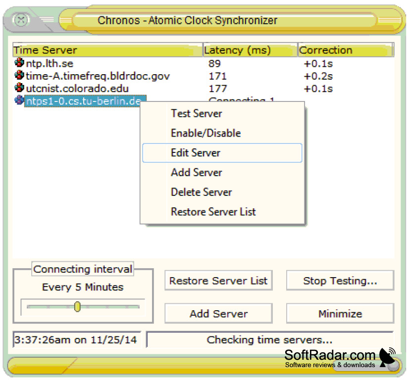Click the Minimize button

tap(340, 313)
